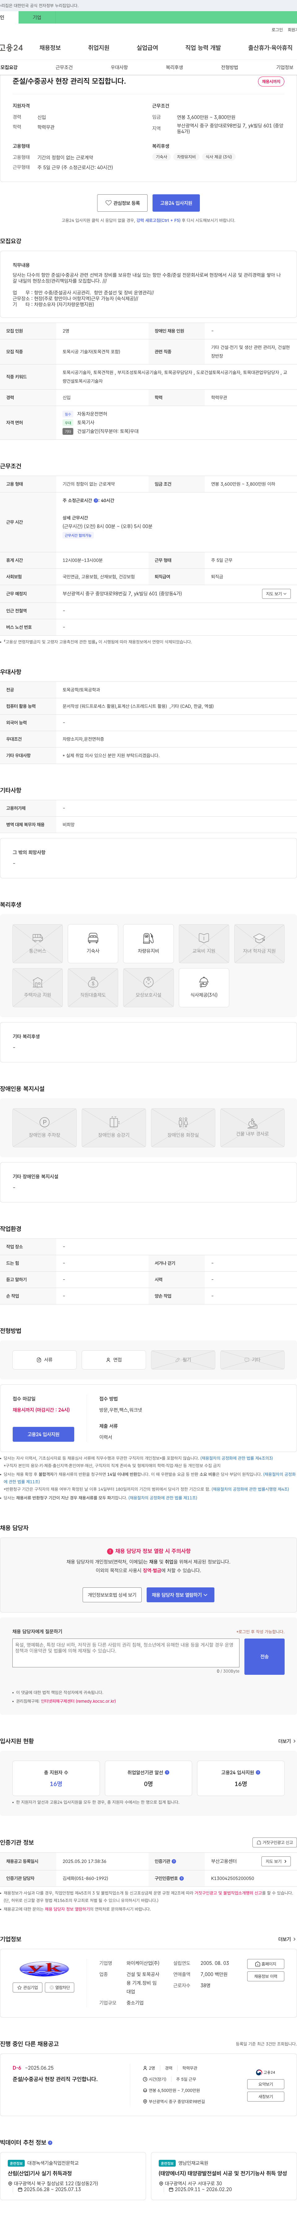Open the 직업 능력 개발 menu

pyautogui.click(x=203, y=47)
